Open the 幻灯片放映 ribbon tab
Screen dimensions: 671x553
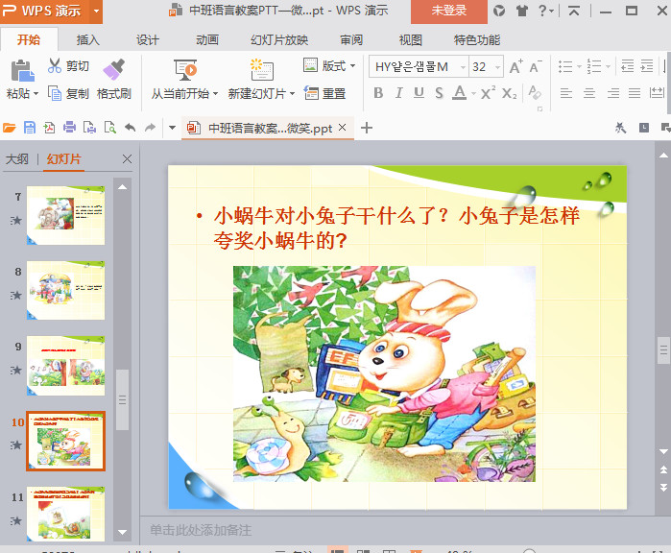[x=279, y=39]
